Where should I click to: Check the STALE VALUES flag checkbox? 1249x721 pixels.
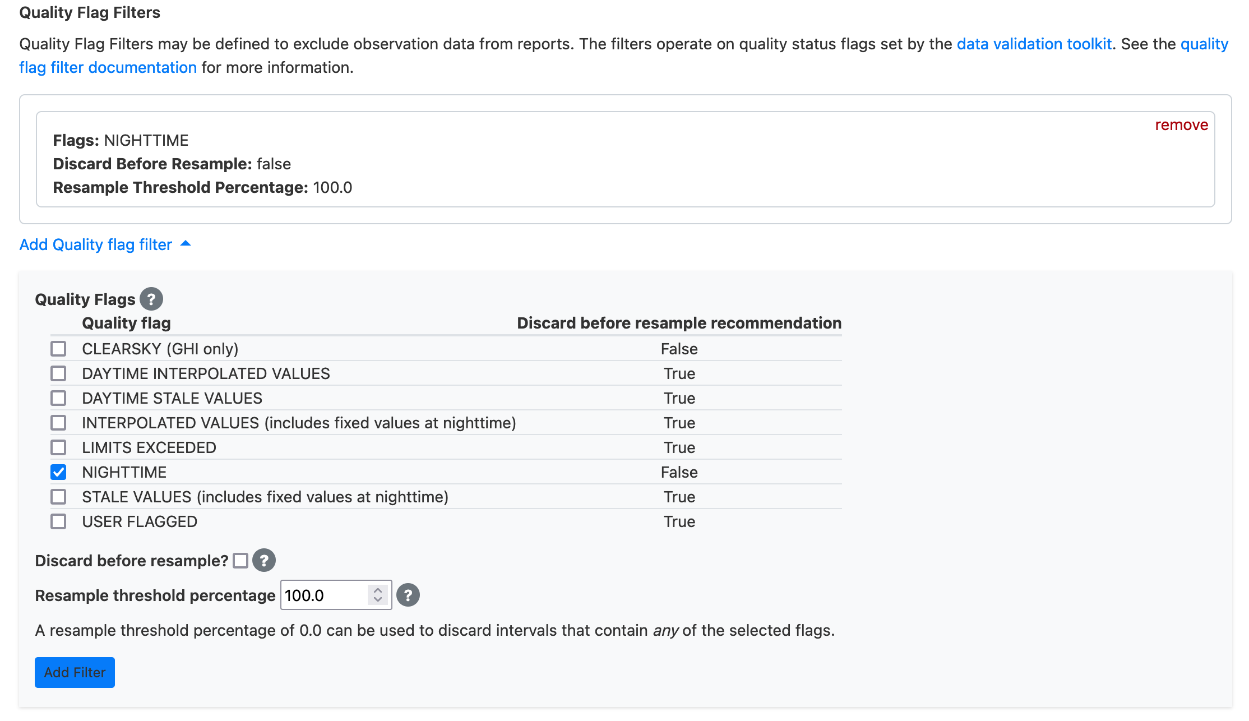(x=58, y=497)
